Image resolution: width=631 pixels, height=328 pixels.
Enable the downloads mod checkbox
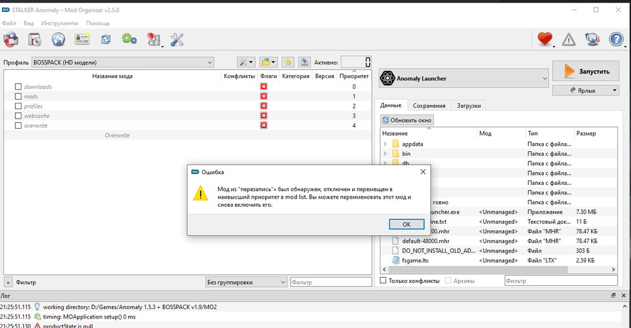18,87
